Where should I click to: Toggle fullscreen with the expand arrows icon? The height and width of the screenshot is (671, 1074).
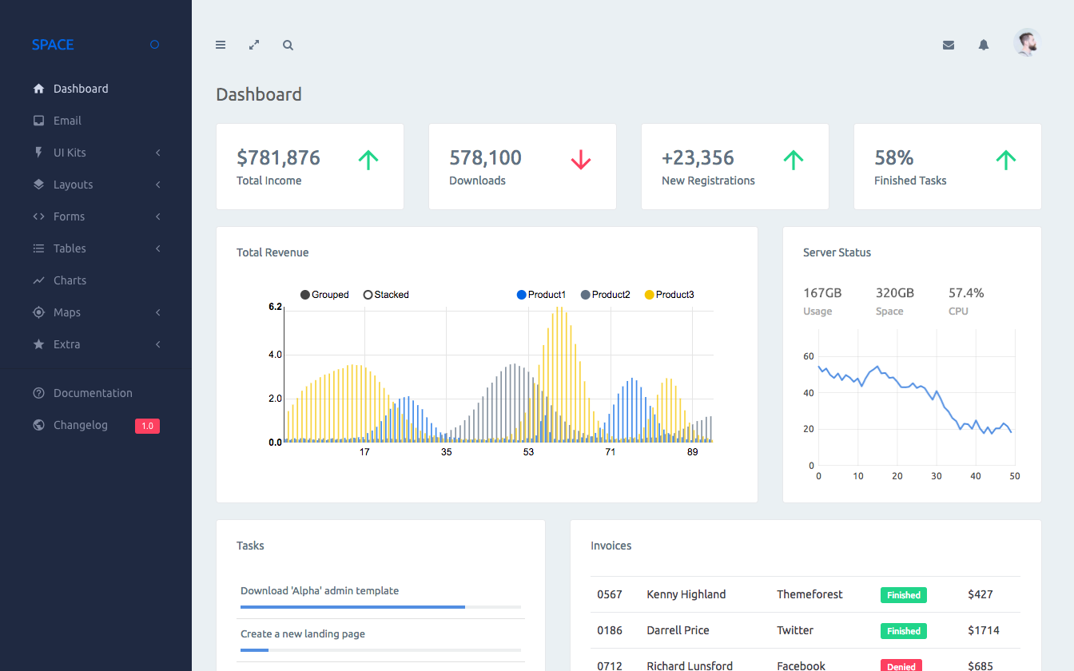[x=254, y=46]
